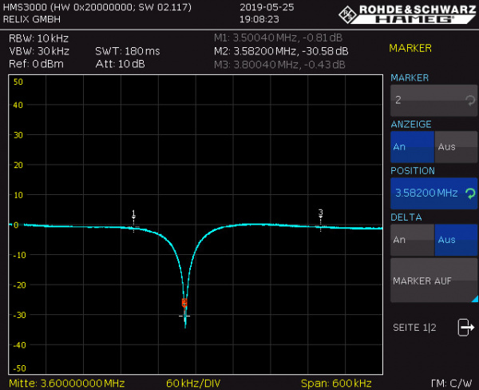This screenshot has height=390, width=479.
Task: Click the RELIX GMBH text
Action: pyautogui.click(x=32, y=19)
